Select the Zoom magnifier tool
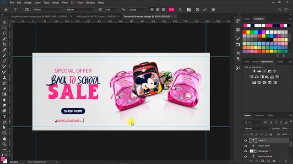 (4, 144)
